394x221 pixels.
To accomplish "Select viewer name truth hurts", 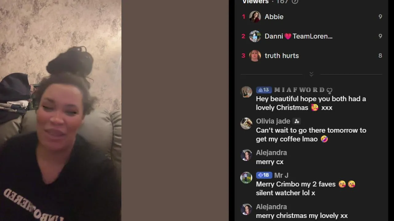I will click(x=282, y=56).
